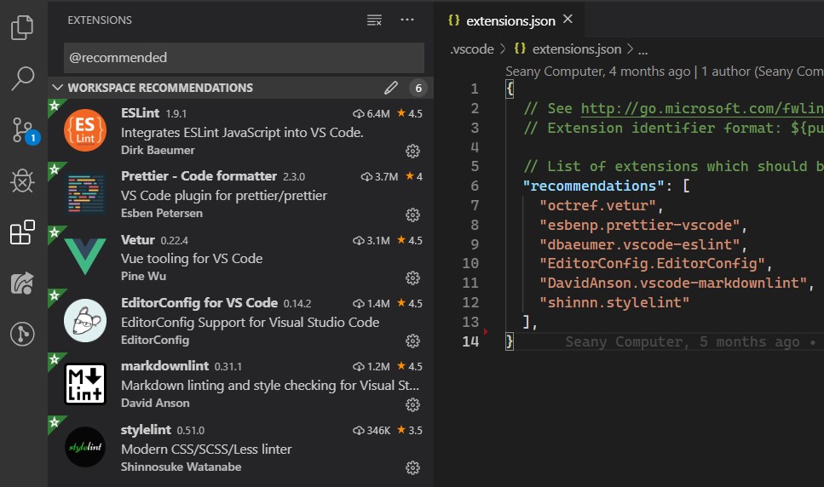Image resolution: width=824 pixels, height=487 pixels.
Task: Click stylelint download count 346K
Action: point(372,430)
